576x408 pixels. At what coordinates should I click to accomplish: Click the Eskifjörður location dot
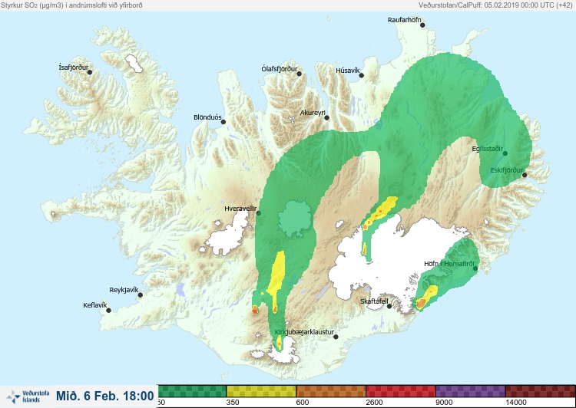[525, 175]
